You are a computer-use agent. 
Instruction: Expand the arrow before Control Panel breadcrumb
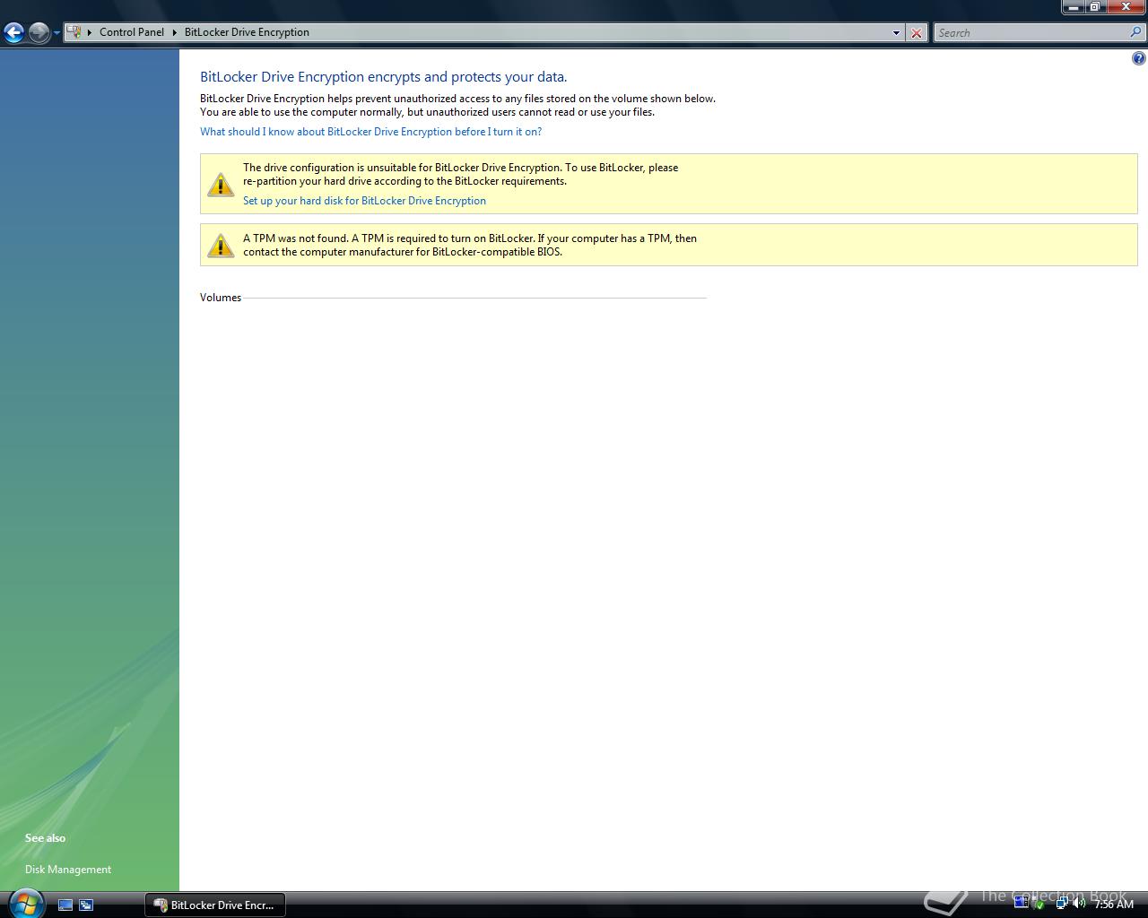(90, 32)
